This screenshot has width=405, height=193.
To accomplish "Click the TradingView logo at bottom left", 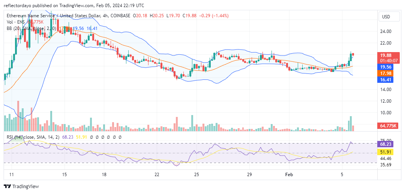I will (21, 186).
